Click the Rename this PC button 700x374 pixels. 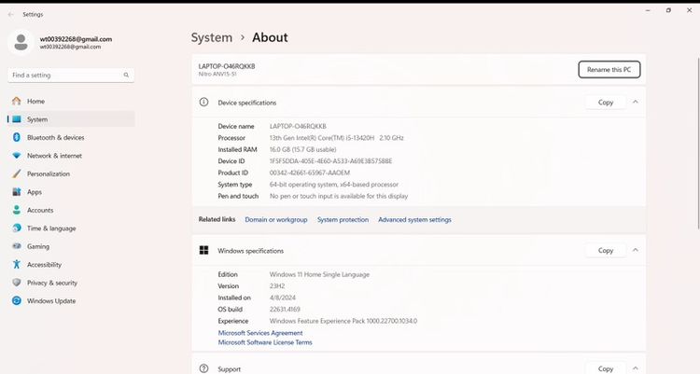609,70
